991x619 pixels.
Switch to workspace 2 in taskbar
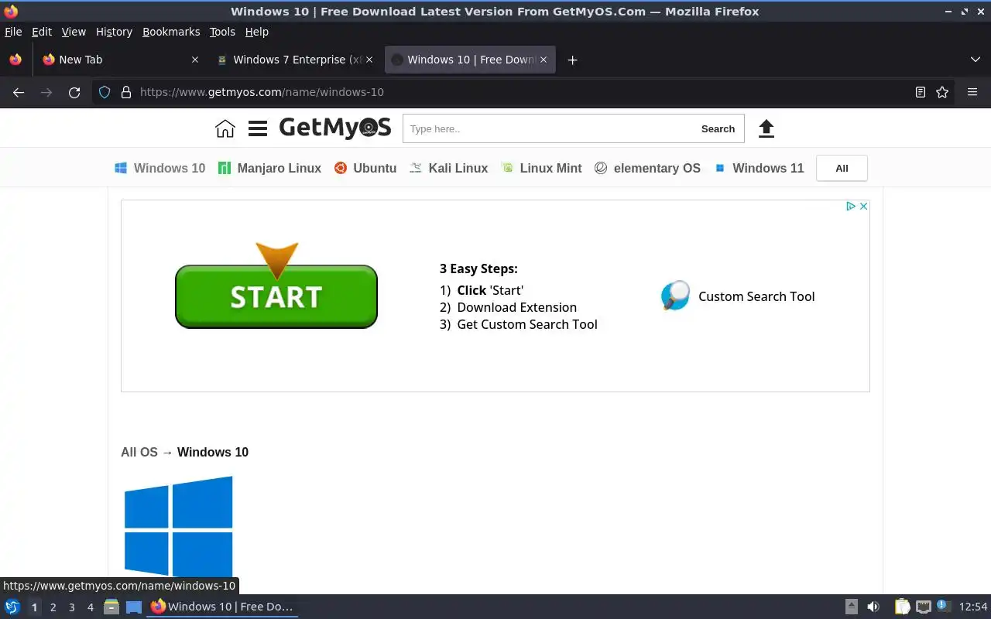click(x=53, y=607)
